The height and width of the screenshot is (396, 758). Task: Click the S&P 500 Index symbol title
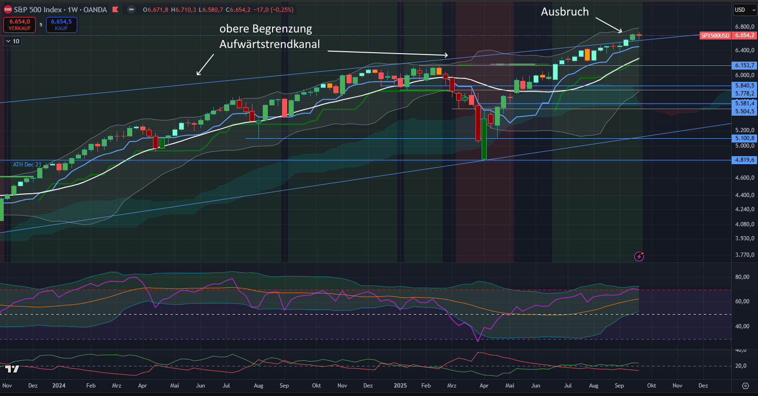click(x=38, y=9)
